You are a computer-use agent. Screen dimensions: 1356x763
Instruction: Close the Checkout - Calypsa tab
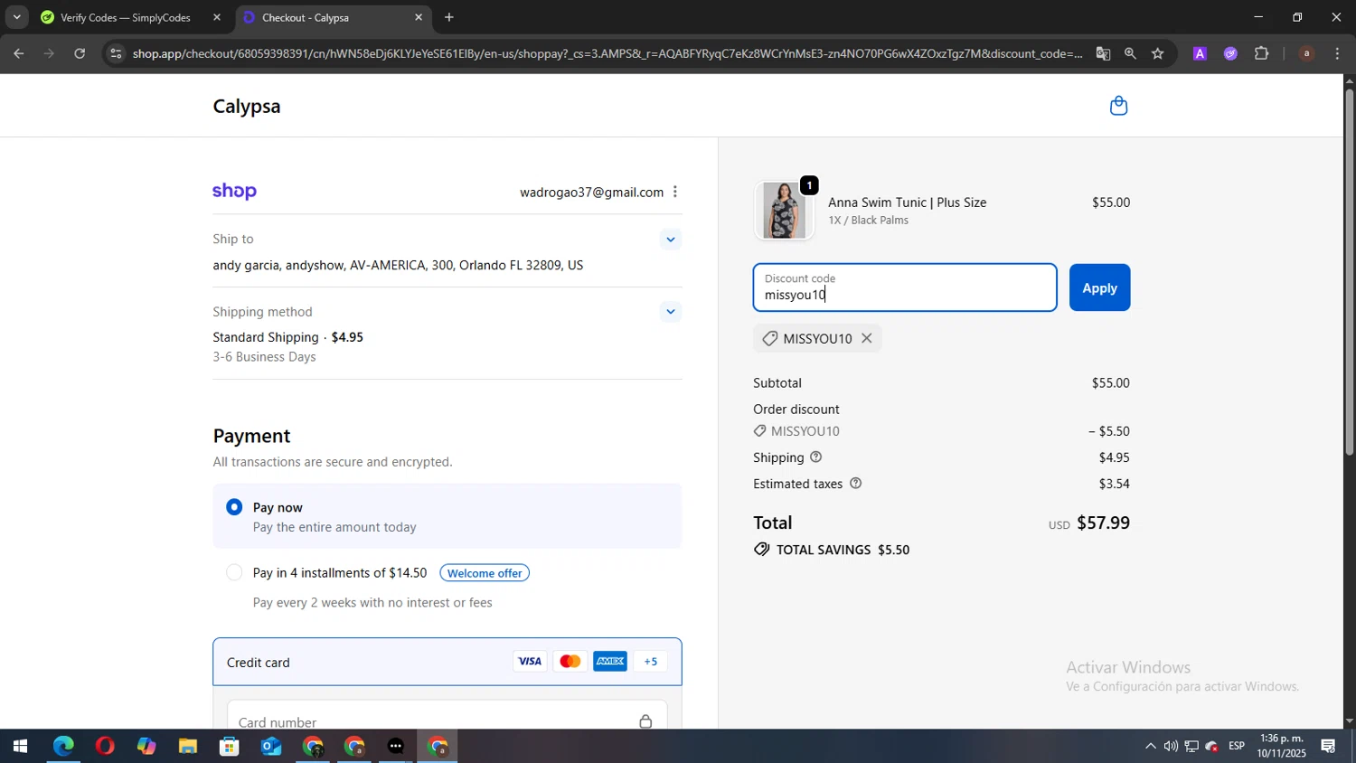pyautogui.click(x=419, y=17)
